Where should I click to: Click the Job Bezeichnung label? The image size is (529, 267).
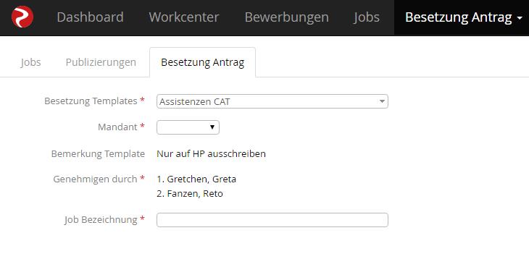(101, 219)
